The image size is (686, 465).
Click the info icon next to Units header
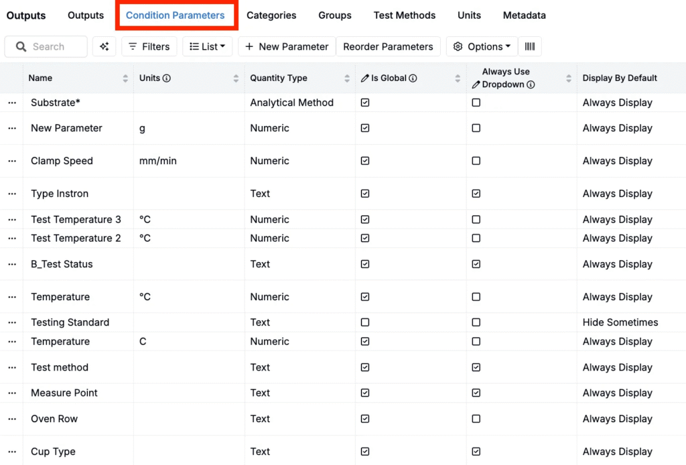coord(167,78)
